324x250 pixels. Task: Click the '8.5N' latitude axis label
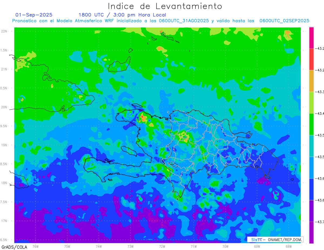tap(4, 164)
